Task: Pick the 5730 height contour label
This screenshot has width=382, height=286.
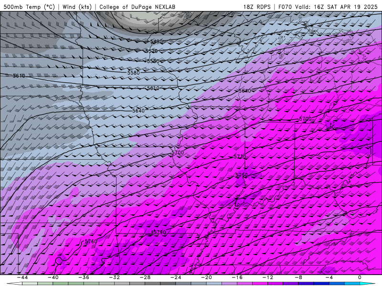Action: (240, 157)
